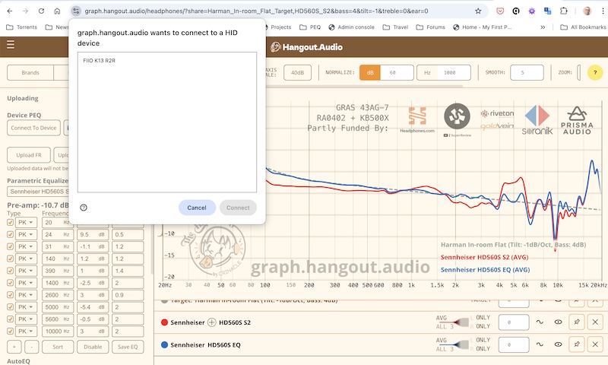Viewport: 608px width, 365px height.
Task: Open filter type dropdown for 390 Hz band
Action: [x=26, y=271]
